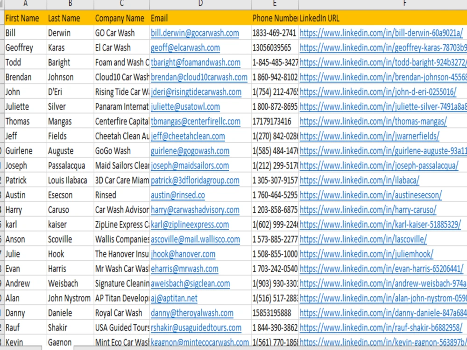Open Todd Baright's LinkedIn profile link

(x=383, y=63)
